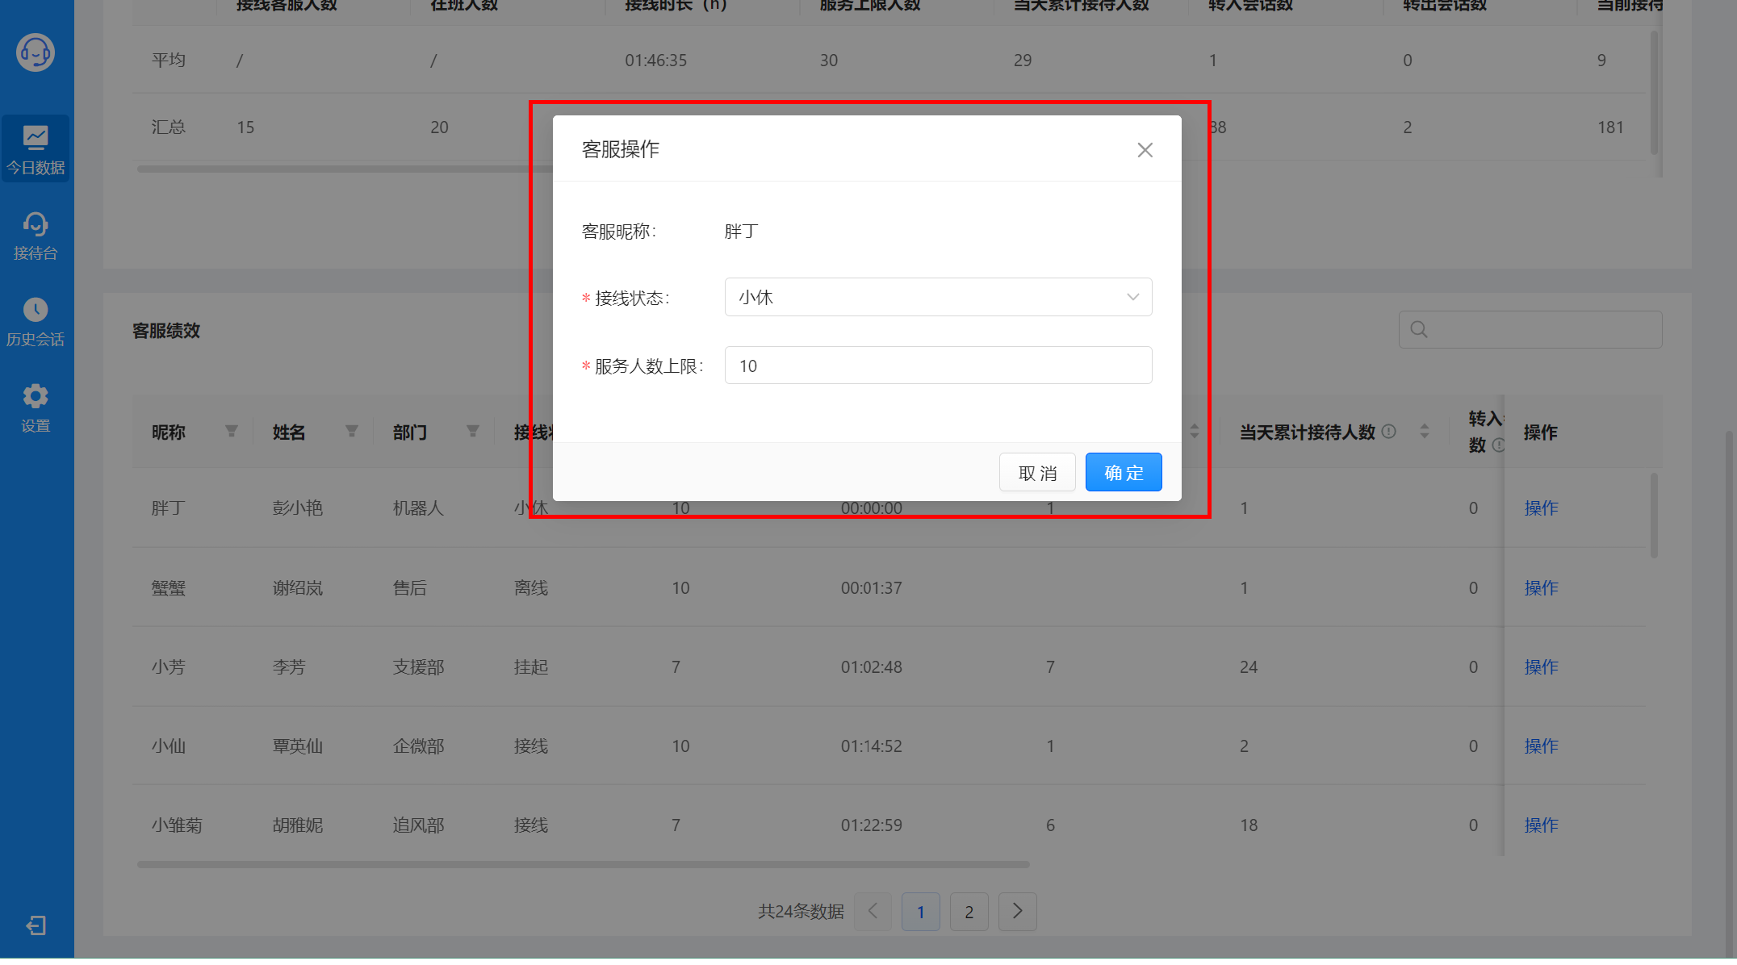This screenshot has width=1737, height=965.
Task: Click 操作 link for 蟹蟹
Action: coord(1541,588)
